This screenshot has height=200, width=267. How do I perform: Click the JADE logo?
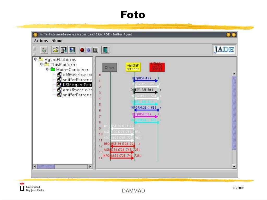tap(224, 50)
